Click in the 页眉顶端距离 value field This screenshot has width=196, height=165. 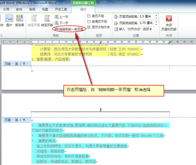click(147, 16)
